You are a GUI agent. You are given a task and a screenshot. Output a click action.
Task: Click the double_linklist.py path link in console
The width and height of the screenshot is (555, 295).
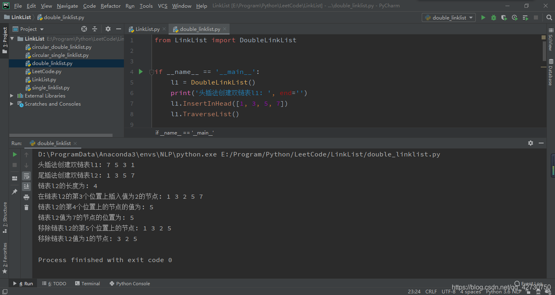tap(331, 154)
